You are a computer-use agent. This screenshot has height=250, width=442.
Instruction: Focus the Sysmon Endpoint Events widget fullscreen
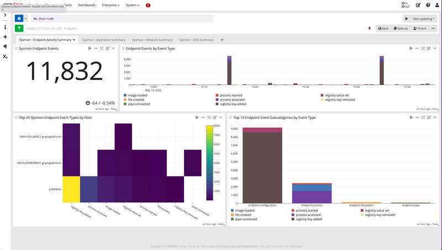(102, 49)
